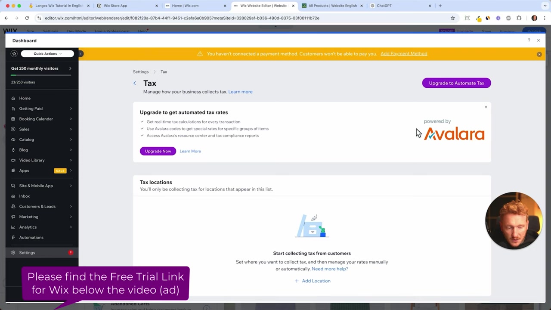Open the Analytics menu item
The image size is (551, 310).
pyautogui.click(x=42, y=227)
